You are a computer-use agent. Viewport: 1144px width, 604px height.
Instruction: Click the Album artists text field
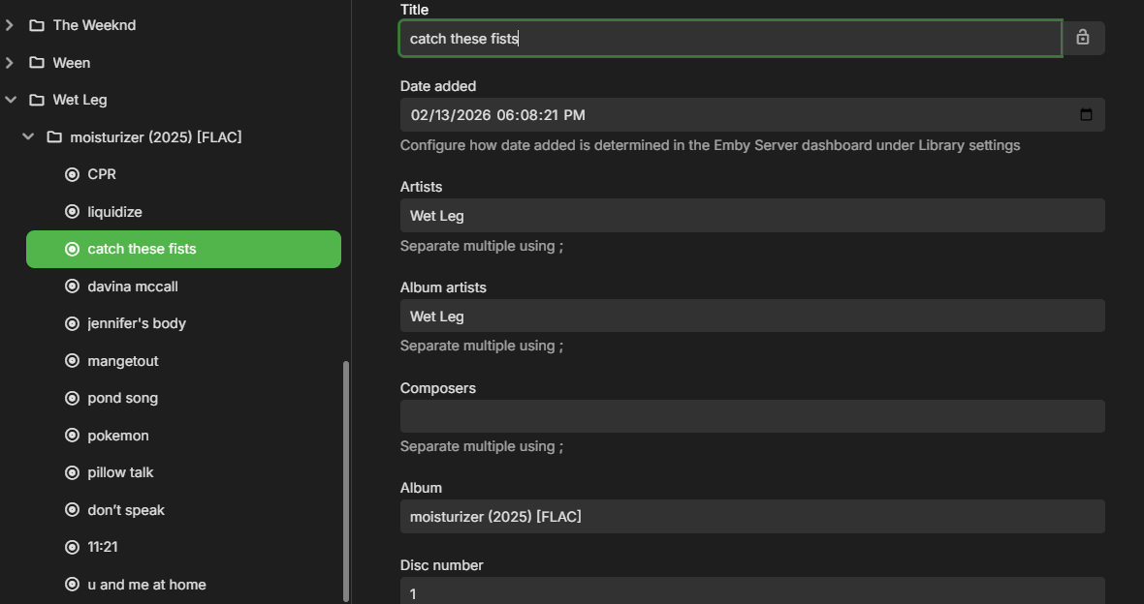pyautogui.click(x=752, y=317)
